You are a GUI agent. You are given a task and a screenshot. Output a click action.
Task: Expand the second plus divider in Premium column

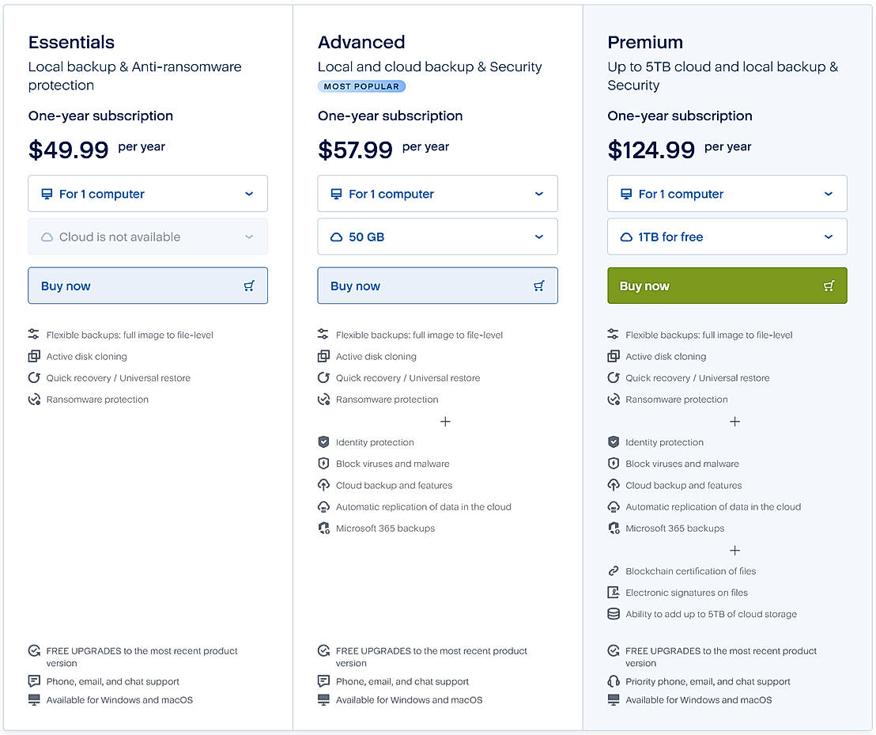(734, 551)
